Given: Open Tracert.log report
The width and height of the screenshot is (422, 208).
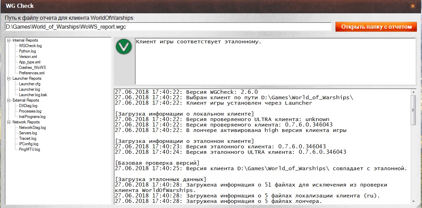Looking at the screenshot, I should 28,138.
